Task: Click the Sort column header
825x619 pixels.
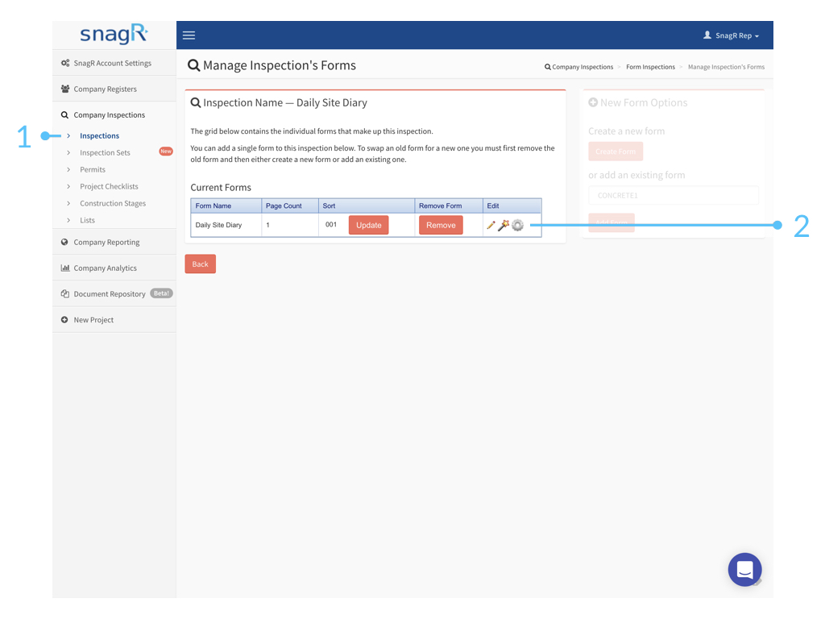Action: tap(367, 206)
